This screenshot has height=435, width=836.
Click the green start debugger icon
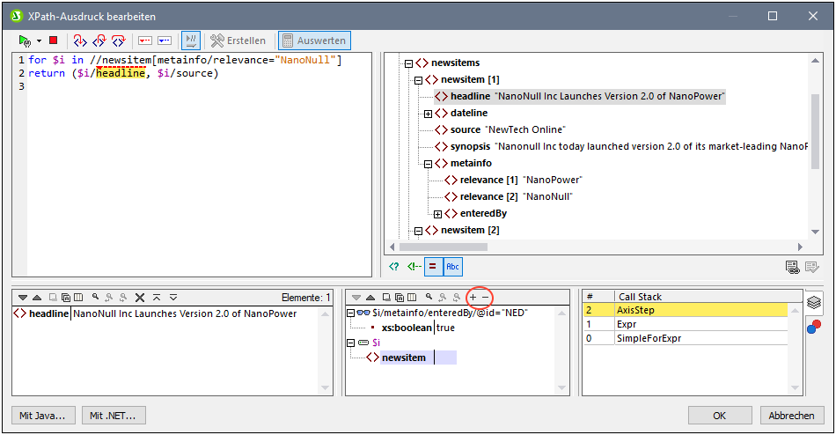click(25, 41)
